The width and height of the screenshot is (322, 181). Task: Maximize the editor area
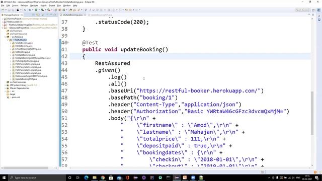313,15
